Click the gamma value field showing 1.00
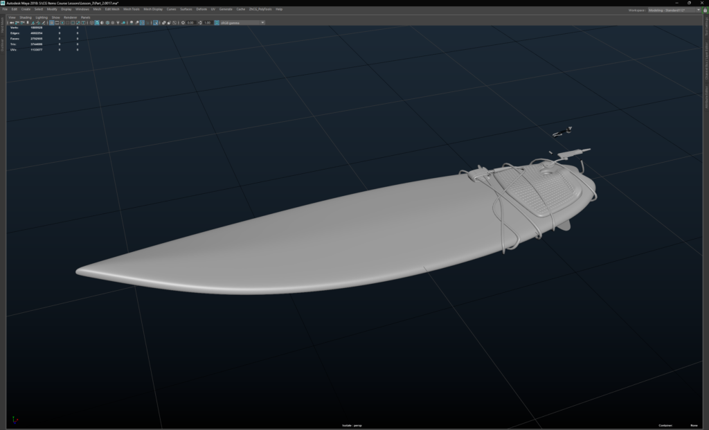This screenshot has width=709, height=430. click(208, 23)
